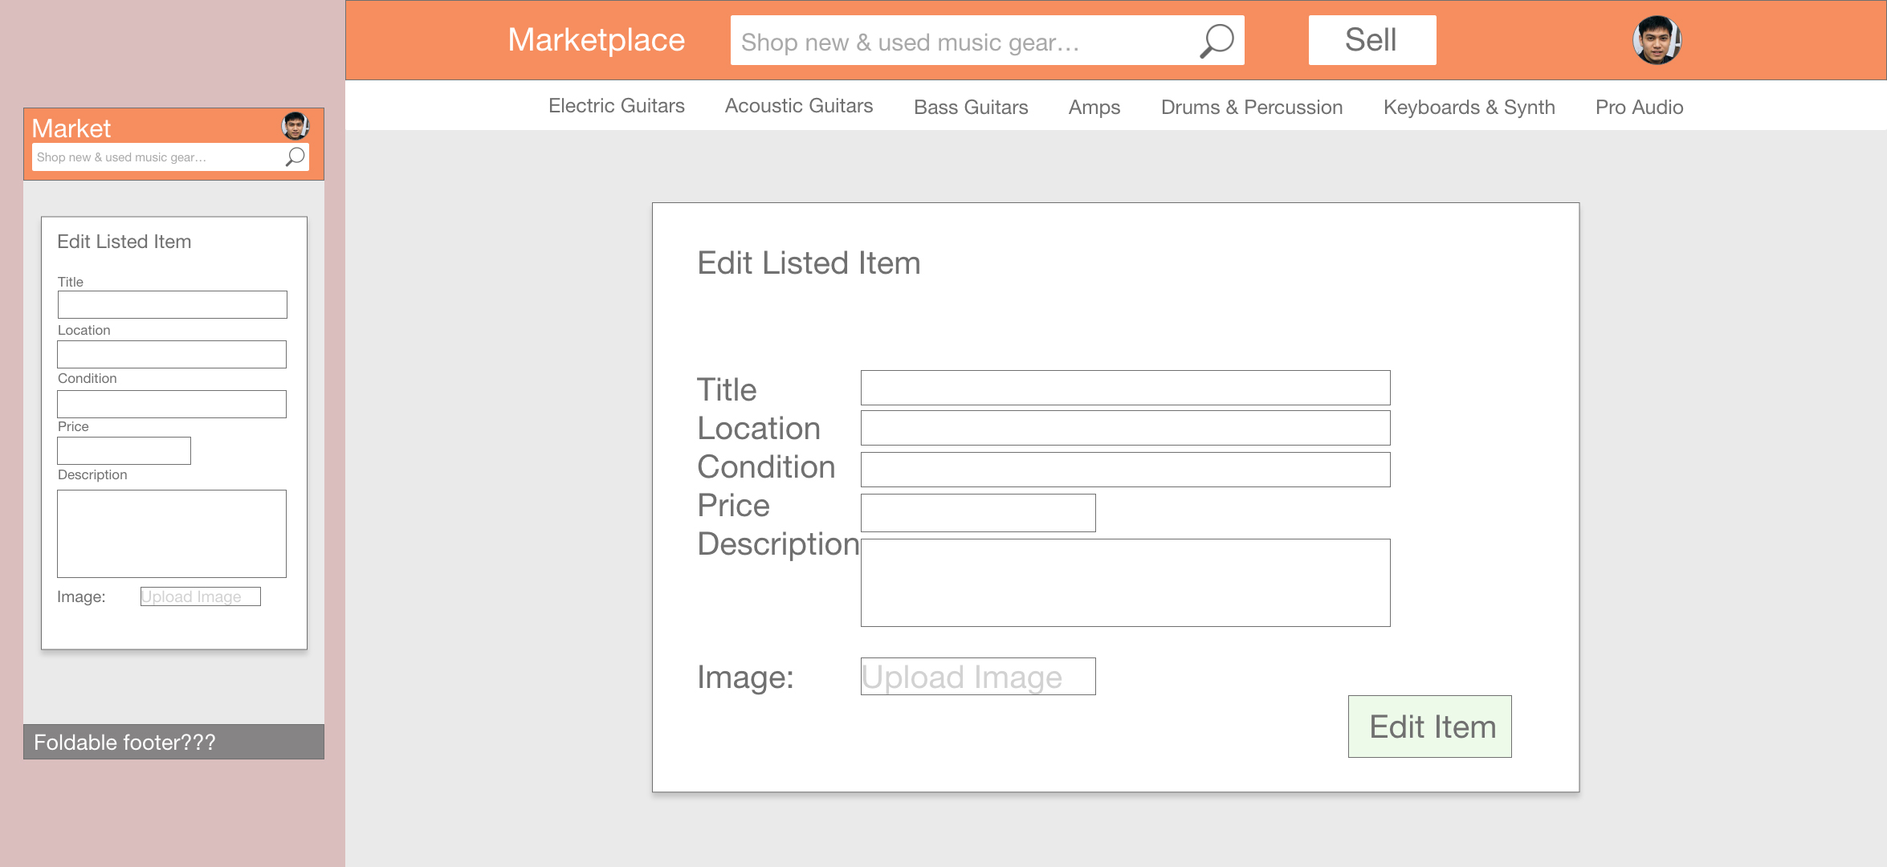The image size is (1887, 867).
Task: Click the mobile Upload Image field
Action: 201,596
